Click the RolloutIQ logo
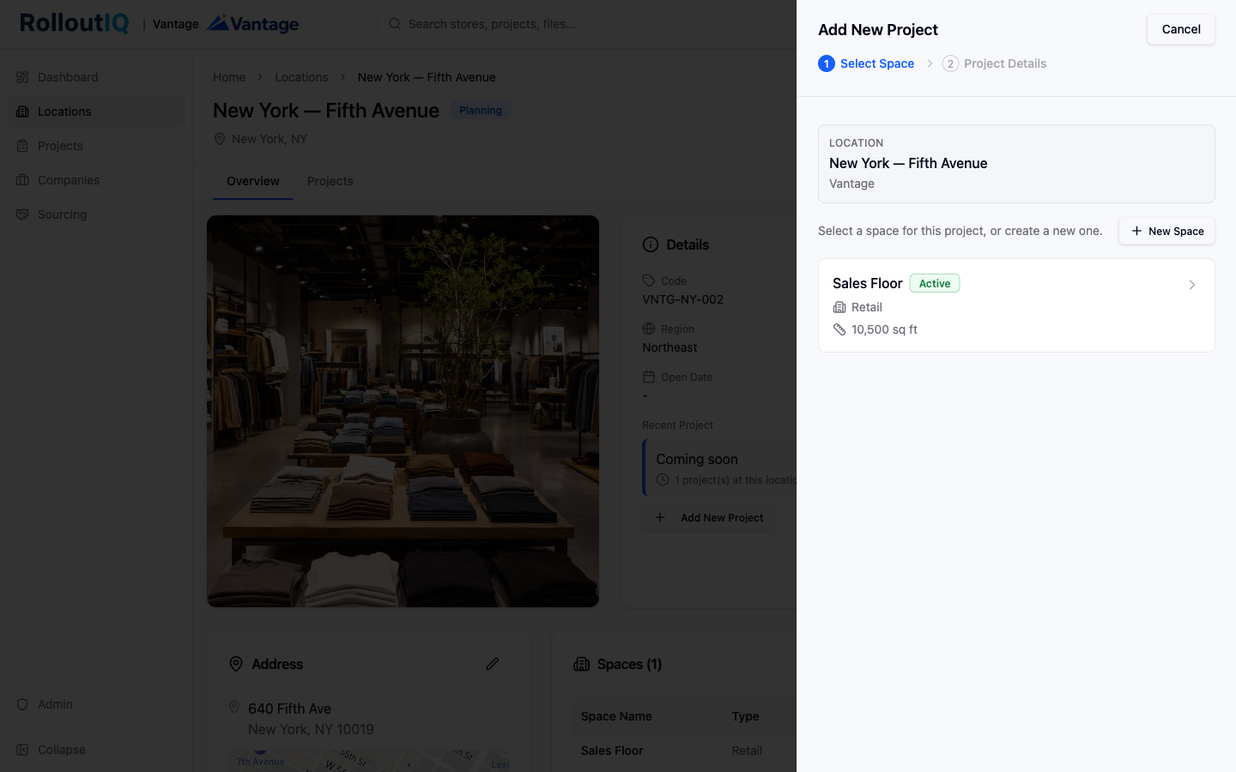1236x772 pixels. pyautogui.click(x=75, y=23)
